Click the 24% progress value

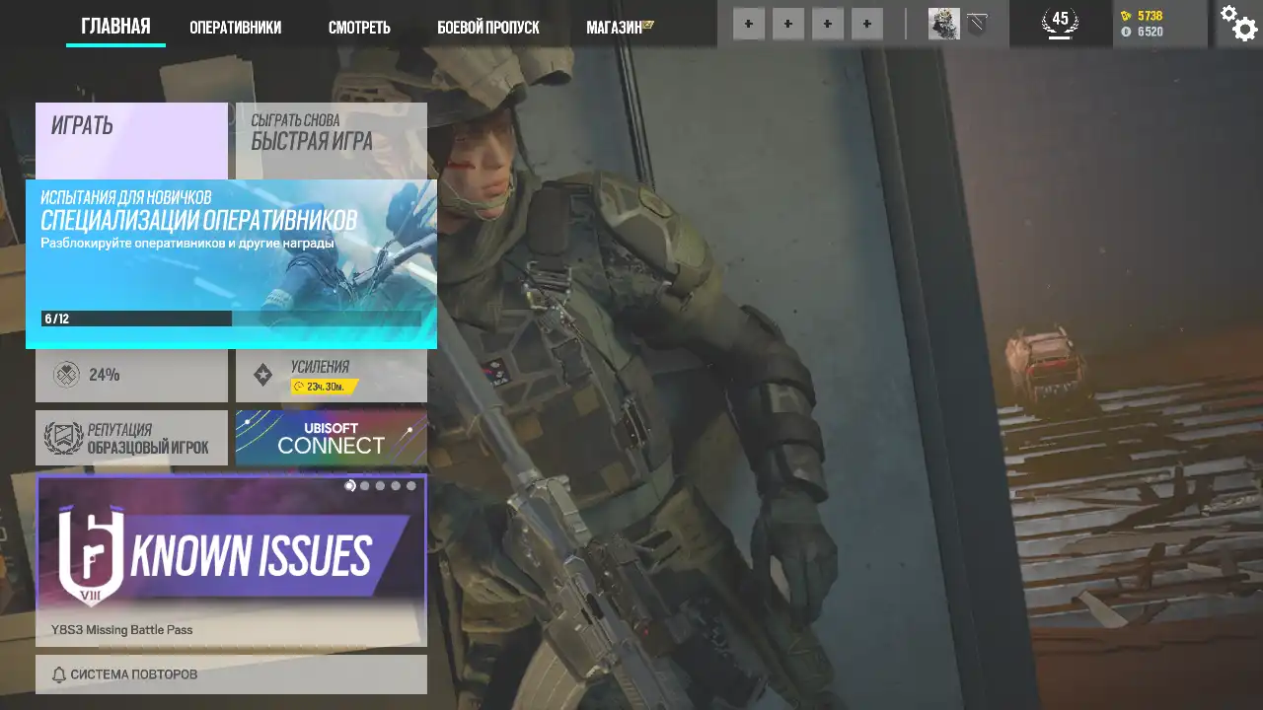point(104,375)
